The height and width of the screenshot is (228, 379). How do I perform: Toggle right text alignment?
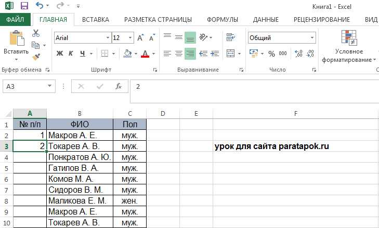click(190, 53)
